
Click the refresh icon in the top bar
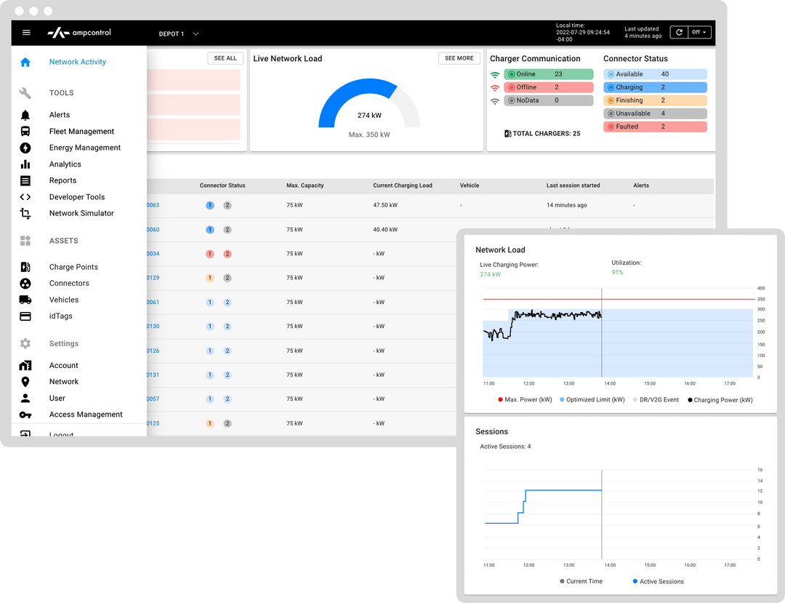pos(679,32)
